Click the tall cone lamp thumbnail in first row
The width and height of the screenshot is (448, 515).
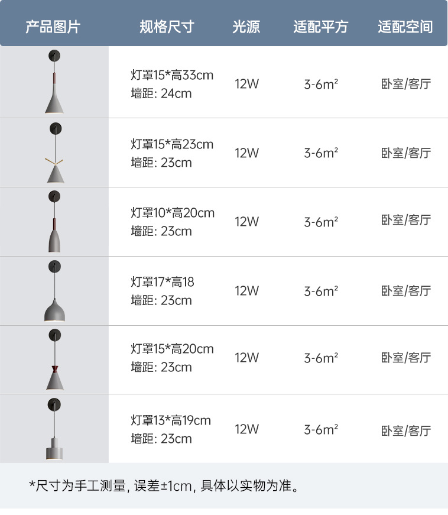click(x=55, y=83)
